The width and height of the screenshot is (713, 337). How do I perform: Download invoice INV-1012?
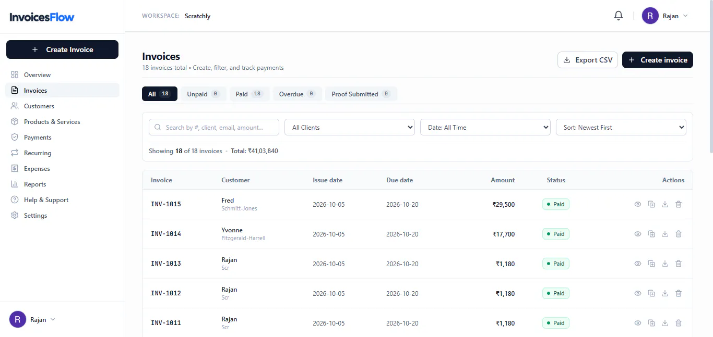(665, 293)
